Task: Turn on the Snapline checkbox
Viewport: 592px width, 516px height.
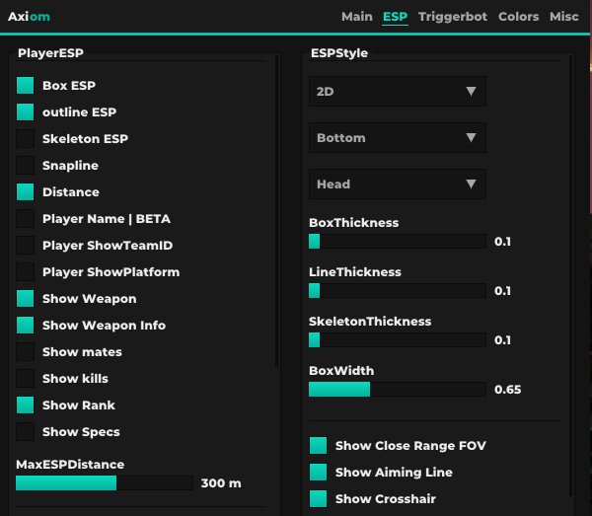Action: [26, 166]
